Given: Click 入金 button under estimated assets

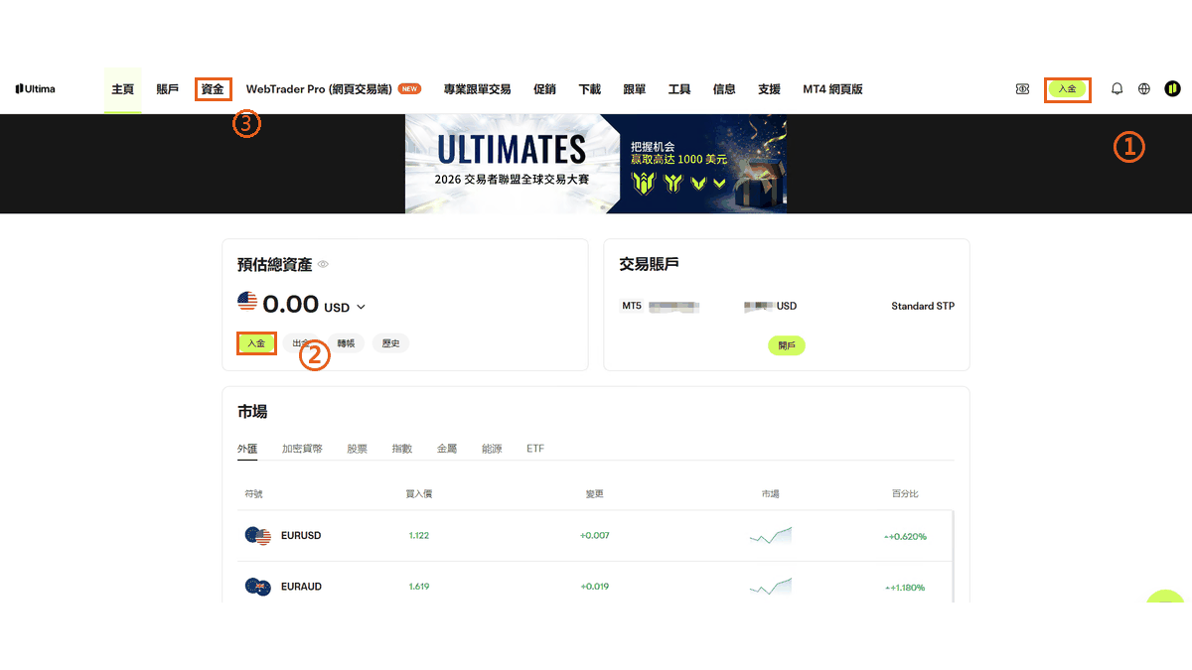Looking at the screenshot, I should point(256,343).
